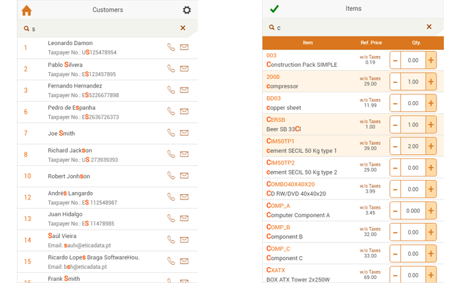
Task: Email customer Juan Hidalgo
Action: pyautogui.click(x=184, y=218)
